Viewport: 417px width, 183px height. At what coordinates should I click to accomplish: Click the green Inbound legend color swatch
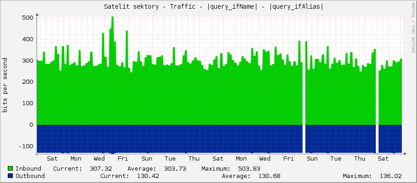click(11, 168)
